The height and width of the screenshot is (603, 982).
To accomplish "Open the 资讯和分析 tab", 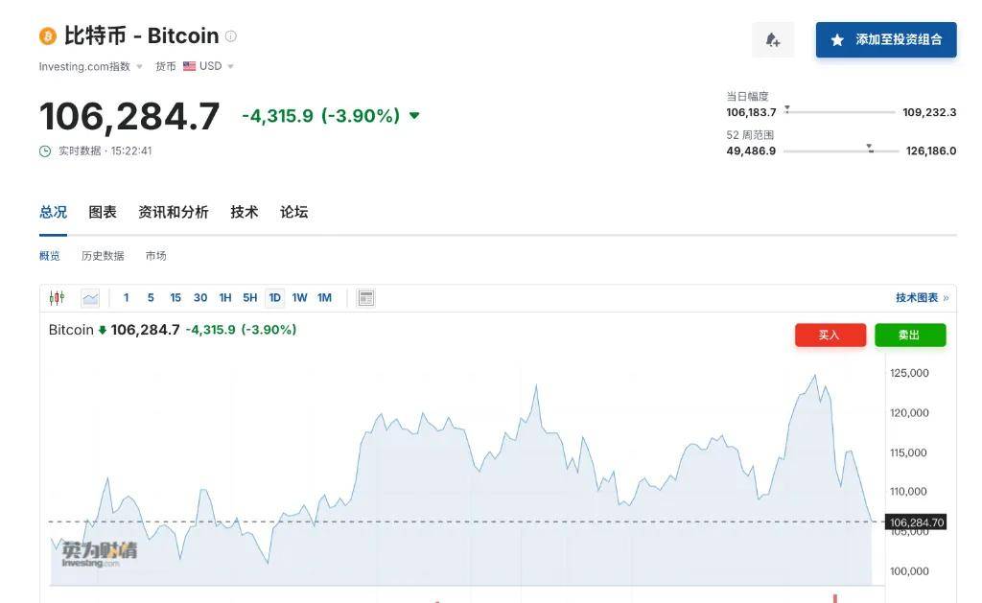I will (x=173, y=212).
